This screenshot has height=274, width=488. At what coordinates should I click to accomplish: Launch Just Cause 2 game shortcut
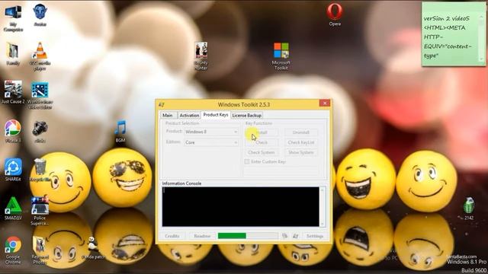click(13, 92)
